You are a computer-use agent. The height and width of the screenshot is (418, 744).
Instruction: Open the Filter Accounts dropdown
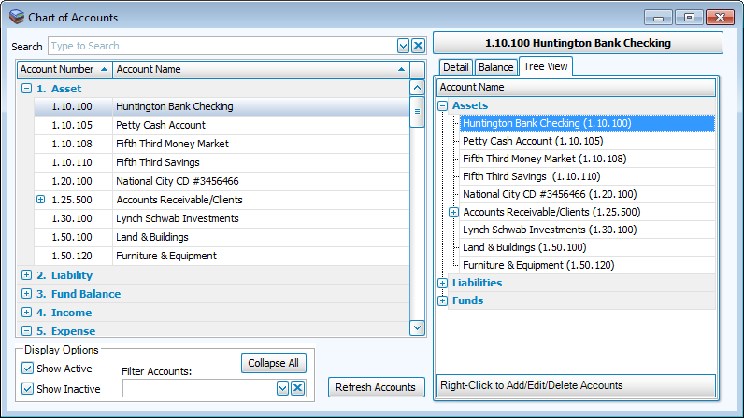tap(282, 388)
